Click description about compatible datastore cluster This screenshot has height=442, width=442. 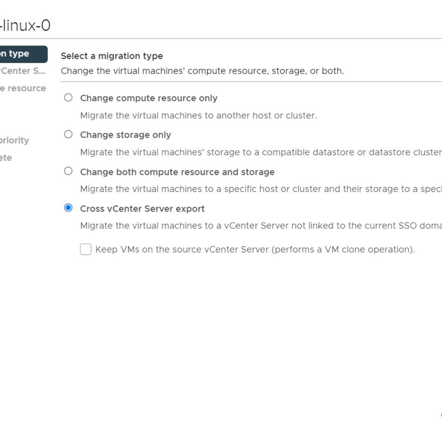click(x=261, y=152)
